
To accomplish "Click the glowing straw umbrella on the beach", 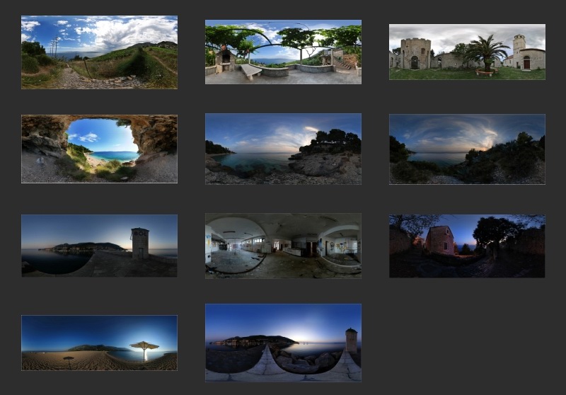I will pos(144,346).
